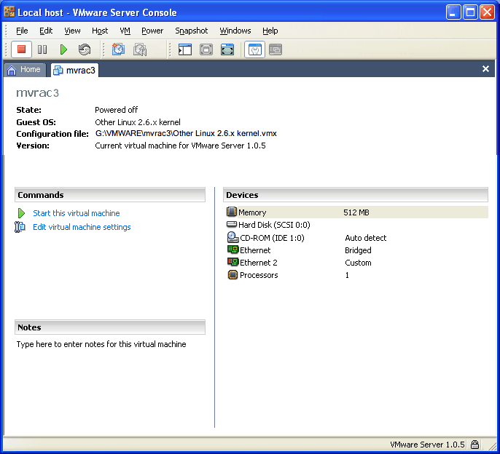Open the VM menu
The height and width of the screenshot is (454, 500).
coord(125,31)
